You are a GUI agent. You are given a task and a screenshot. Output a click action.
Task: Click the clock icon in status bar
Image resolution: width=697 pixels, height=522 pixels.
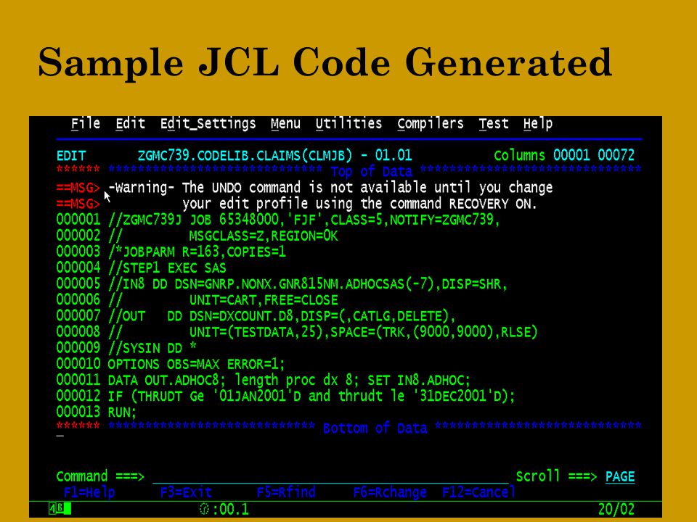pyautogui.click(x=204, y=509)
